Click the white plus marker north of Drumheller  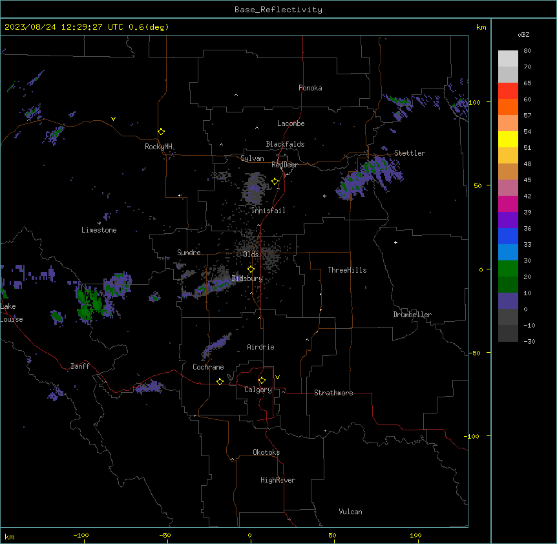[x=395, y=242]
